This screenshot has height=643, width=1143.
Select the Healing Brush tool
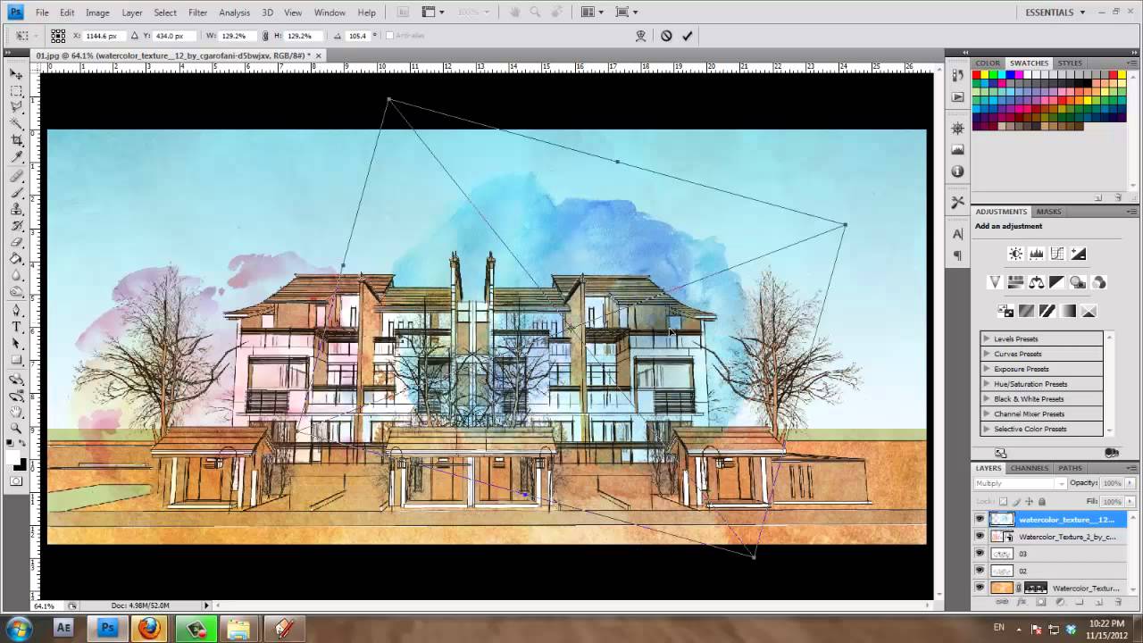16,176
